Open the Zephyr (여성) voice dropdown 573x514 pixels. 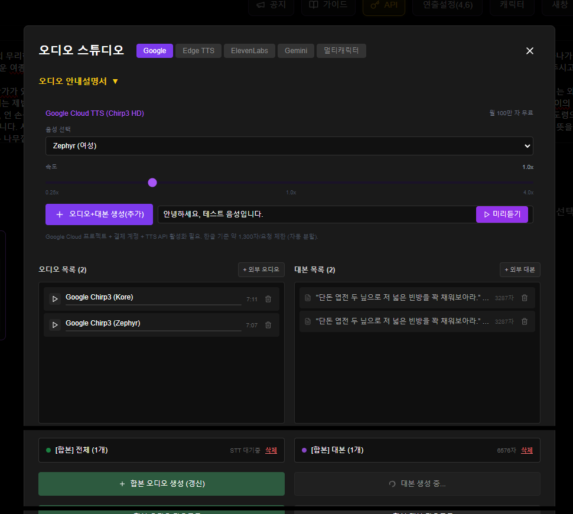point(289,146)
